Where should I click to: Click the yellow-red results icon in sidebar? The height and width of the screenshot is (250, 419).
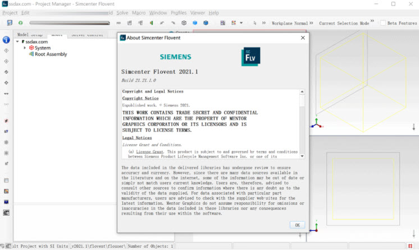click(x=6, y=191)
